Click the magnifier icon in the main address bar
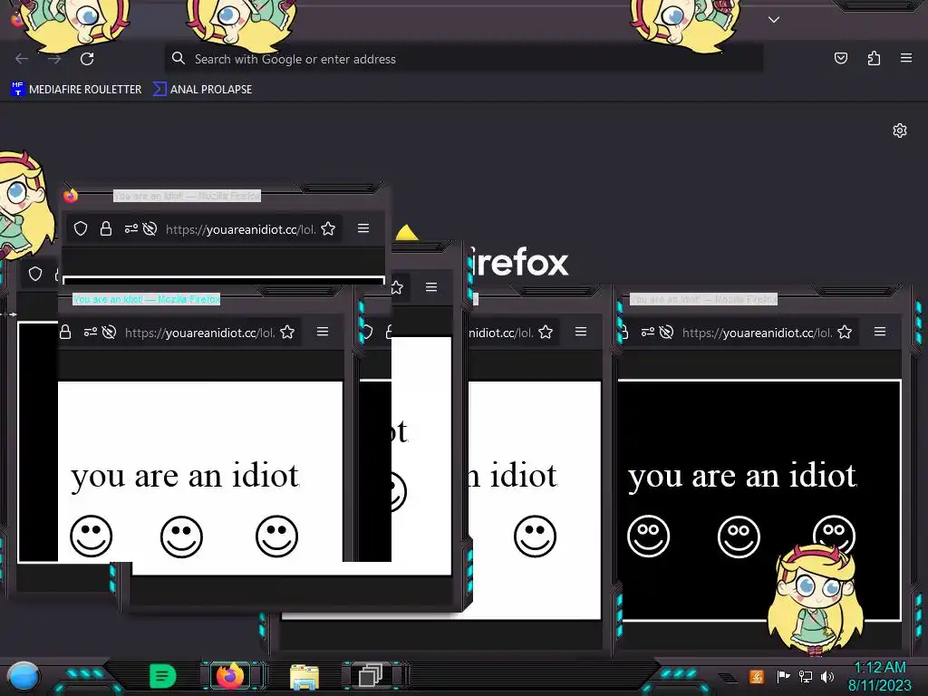Image resolution: width=928 pixels, height=696 pixels. (x=179, y=58)
